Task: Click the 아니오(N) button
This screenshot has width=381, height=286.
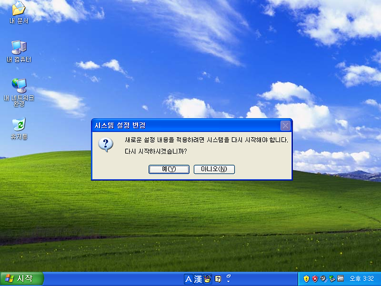Action: [x=214, y=169]
